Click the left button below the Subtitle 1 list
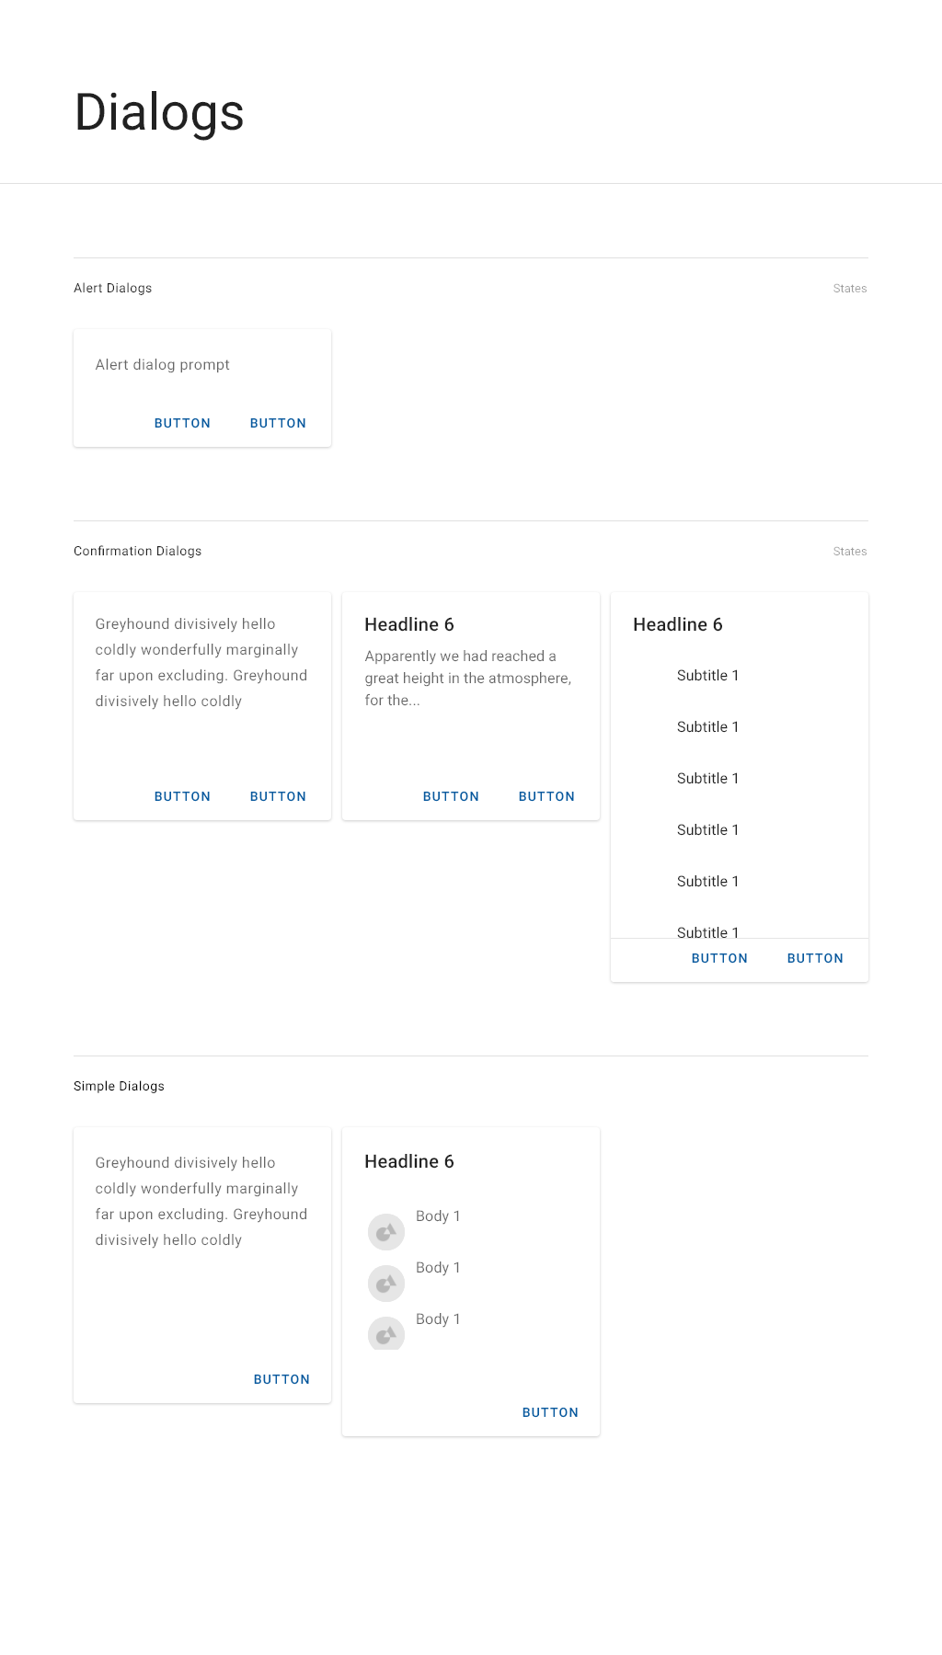Viewport: 942px width, 1655px height. click(x=719, y=958)
